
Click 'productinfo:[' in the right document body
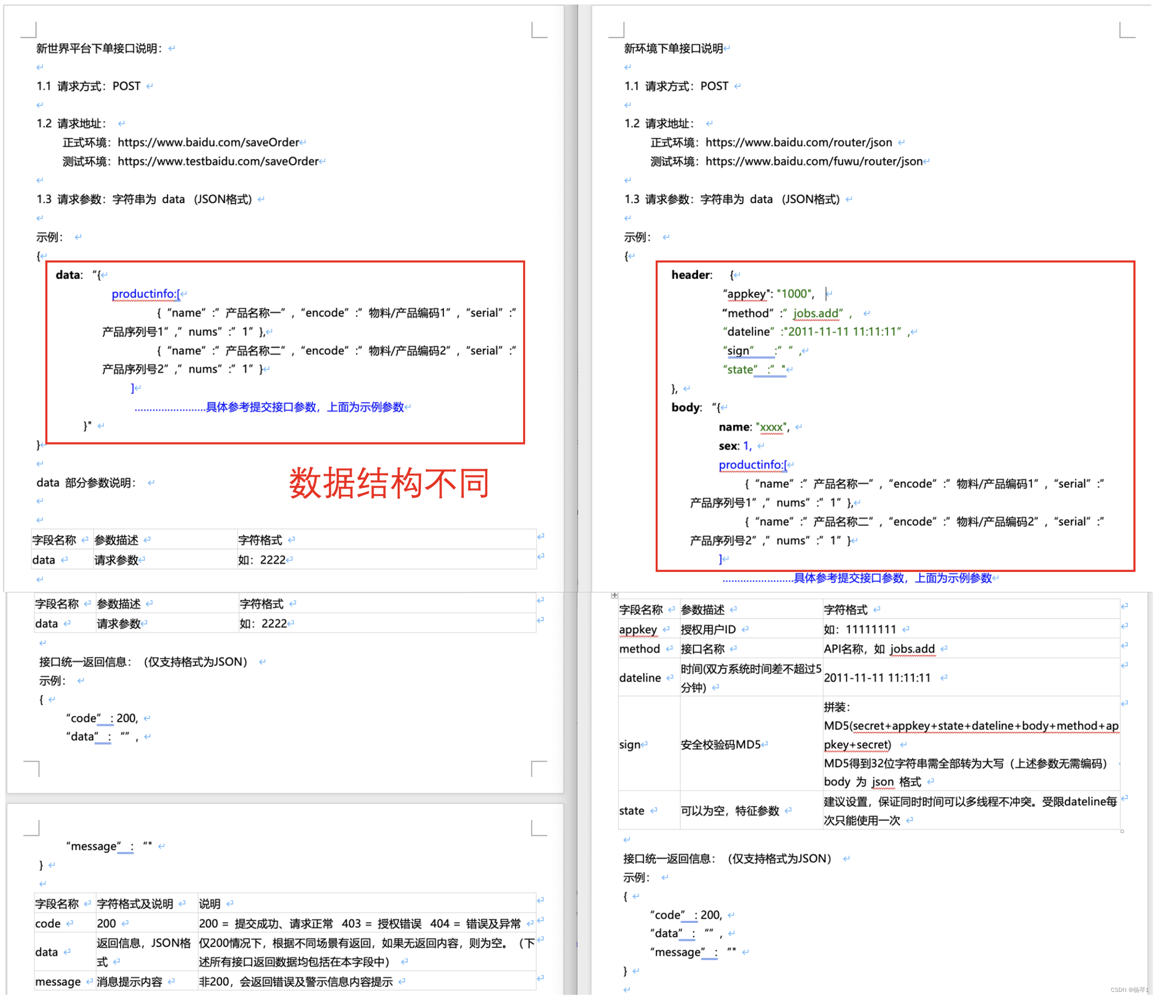point(753,465)
